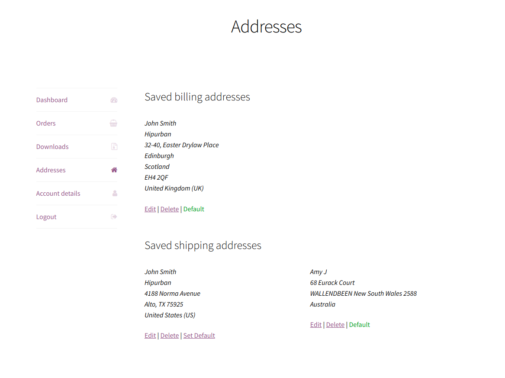Edit the John Smith billing address
The height and width of the screenshot is (378, 505).
click(150, 209)
